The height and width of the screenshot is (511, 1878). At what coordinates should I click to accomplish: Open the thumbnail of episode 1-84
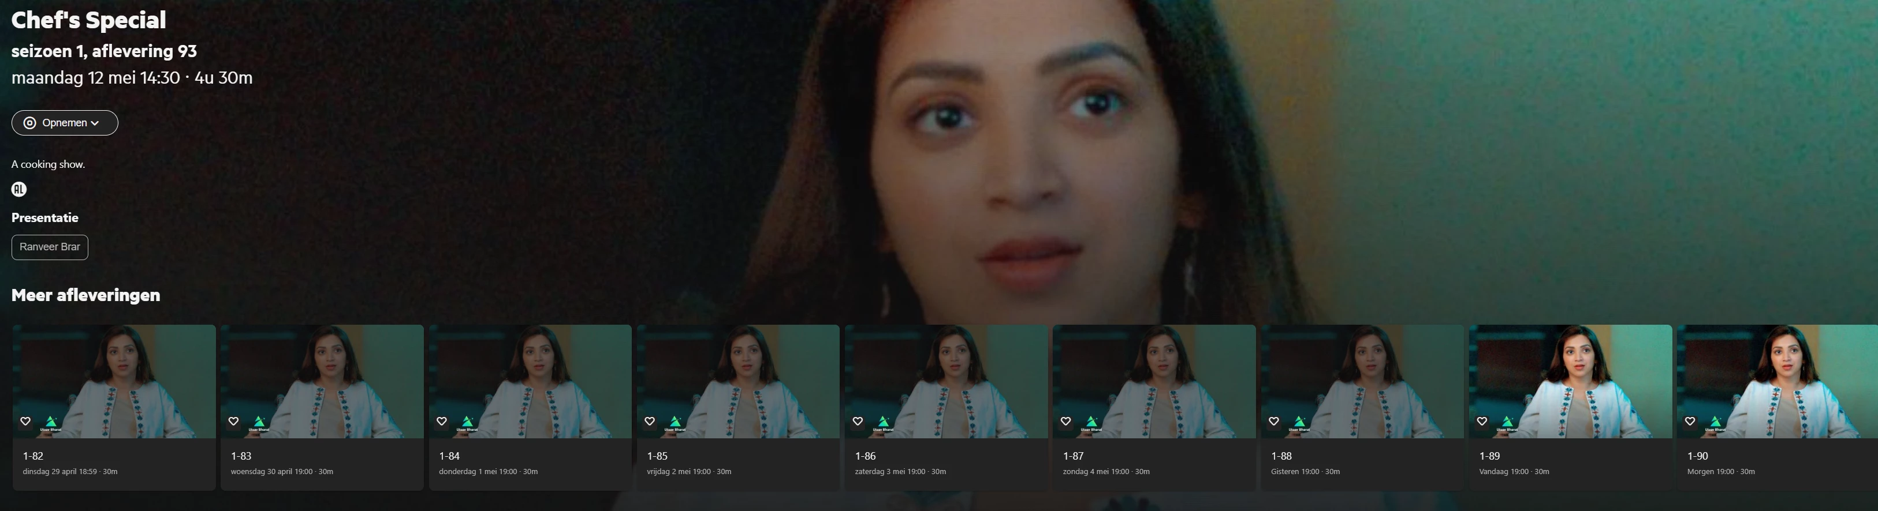(x=531, y=381)
